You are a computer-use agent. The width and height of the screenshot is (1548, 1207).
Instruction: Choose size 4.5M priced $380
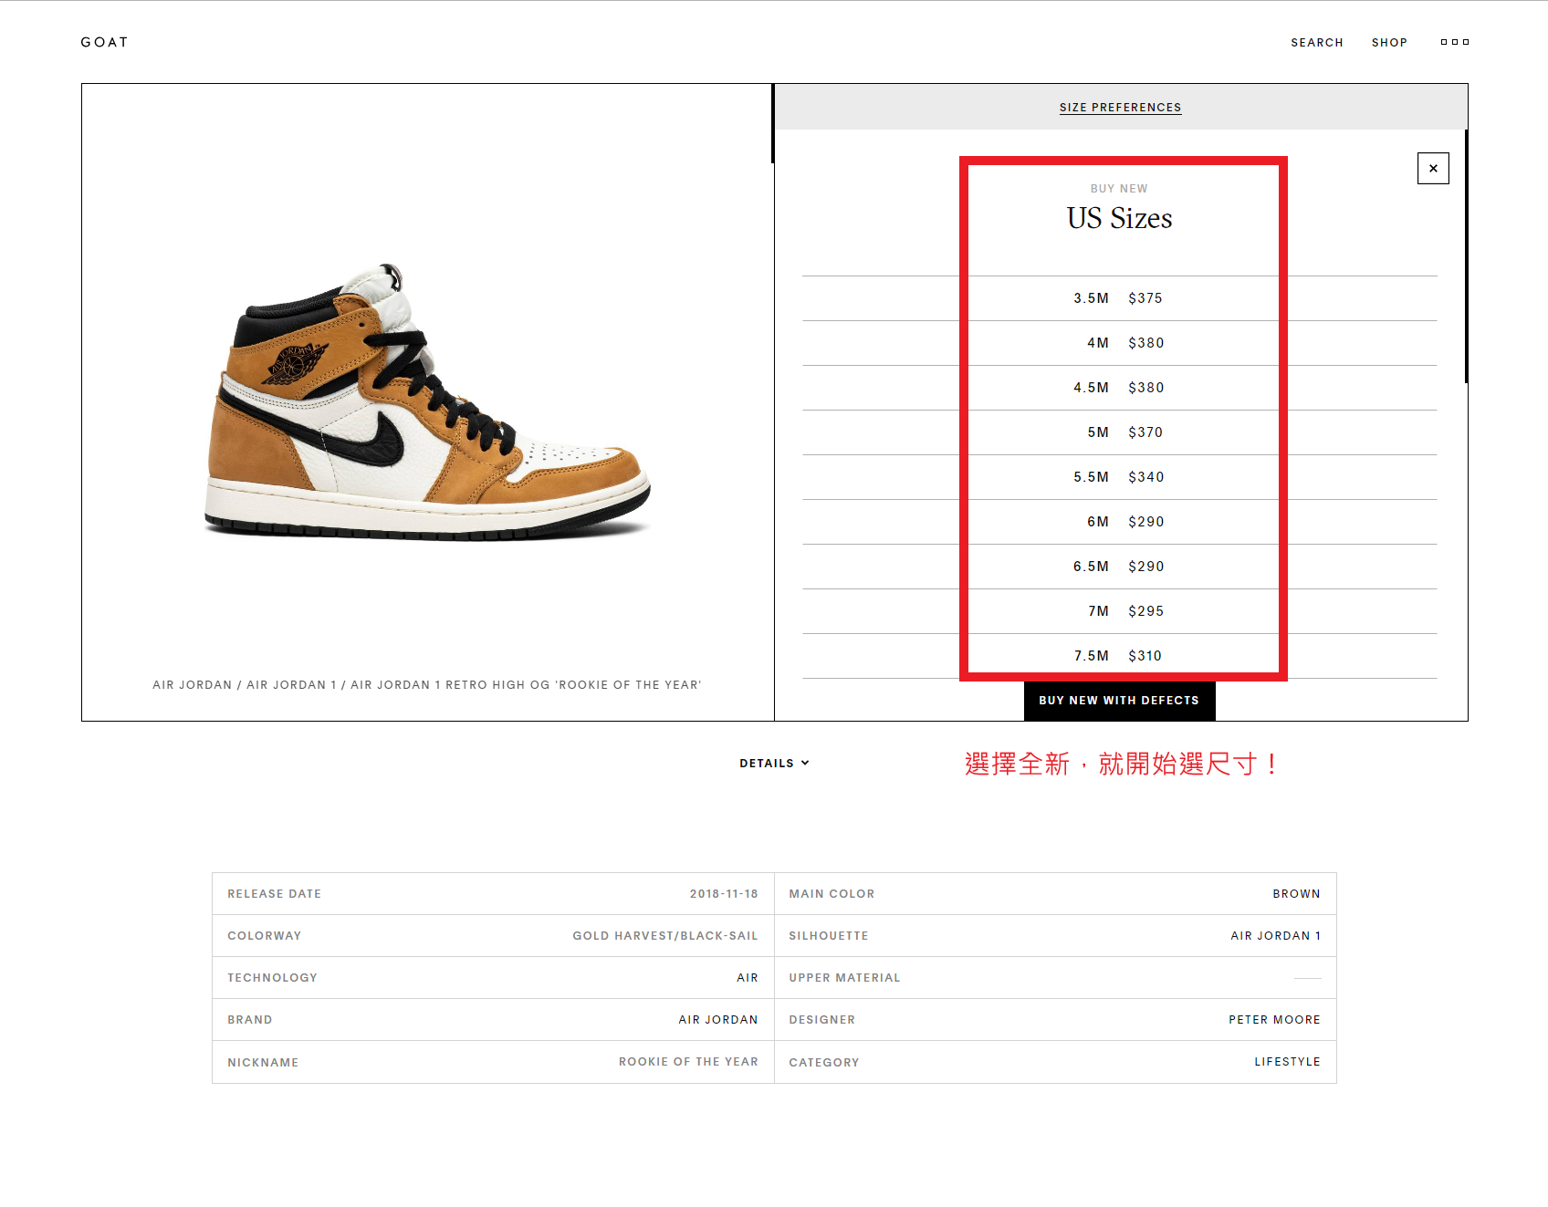(x=1118, y=388)
